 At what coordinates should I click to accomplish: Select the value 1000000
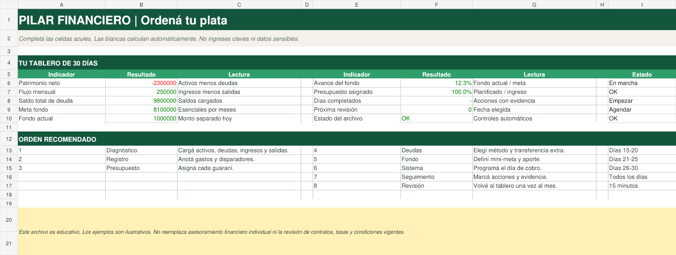[141, 119]
